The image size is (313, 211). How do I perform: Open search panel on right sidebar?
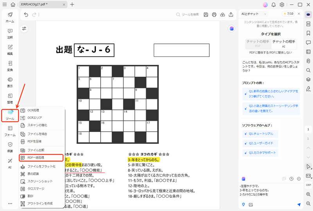[308, 70]
